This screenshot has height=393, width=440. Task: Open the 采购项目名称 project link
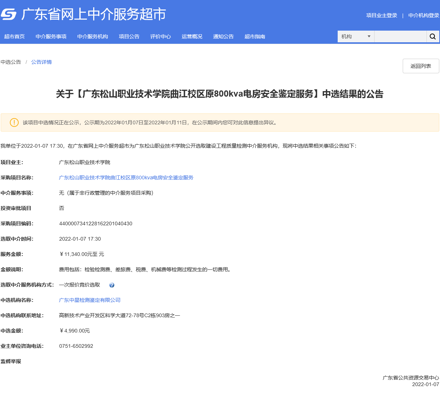click(x=126, y=178)
